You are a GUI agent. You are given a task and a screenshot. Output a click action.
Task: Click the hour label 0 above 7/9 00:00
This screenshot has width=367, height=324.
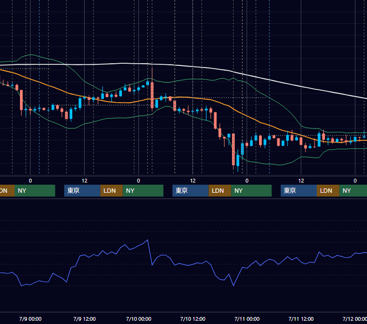[30, 181]
